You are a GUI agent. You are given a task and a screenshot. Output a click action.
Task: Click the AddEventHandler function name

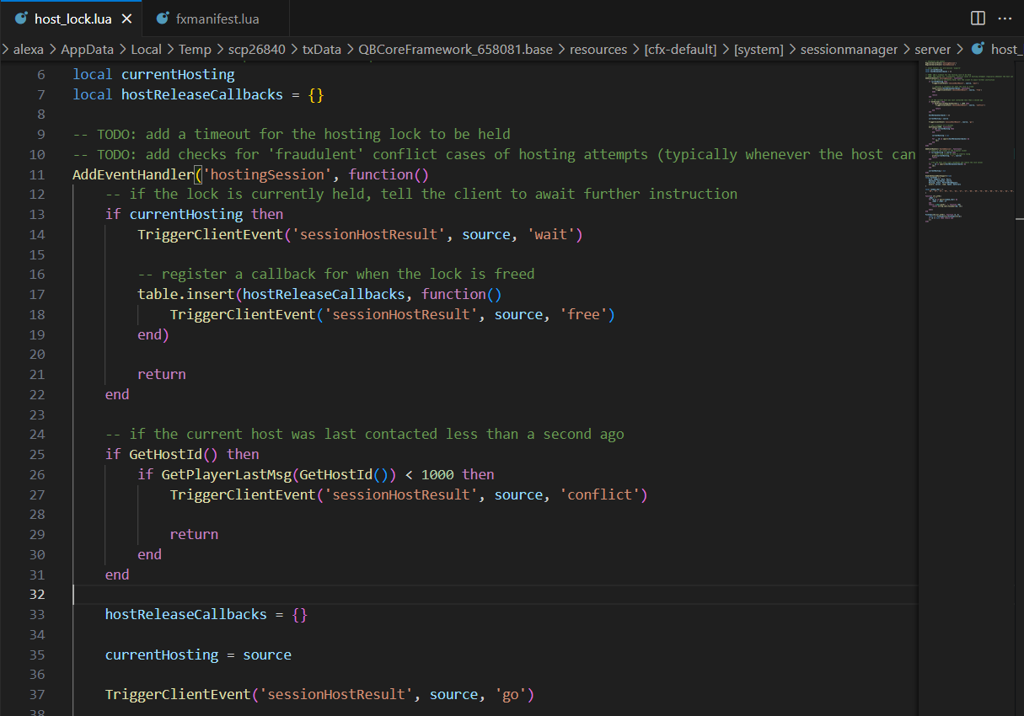click(133, 174)
